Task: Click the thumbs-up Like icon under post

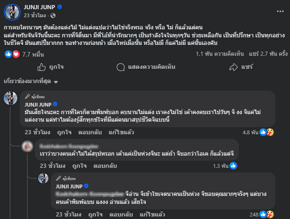Action: [x=41, y=67]
